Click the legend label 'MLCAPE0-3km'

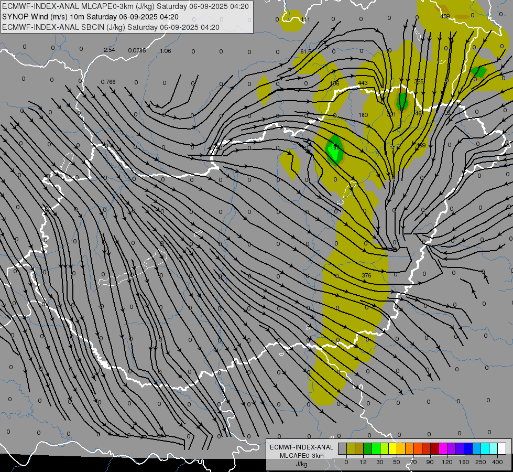(x=302, y=456)
